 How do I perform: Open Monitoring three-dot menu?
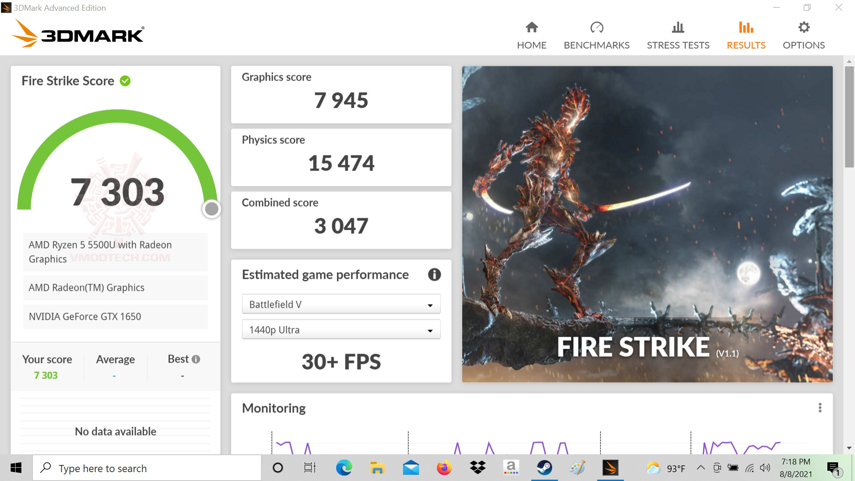820,408
